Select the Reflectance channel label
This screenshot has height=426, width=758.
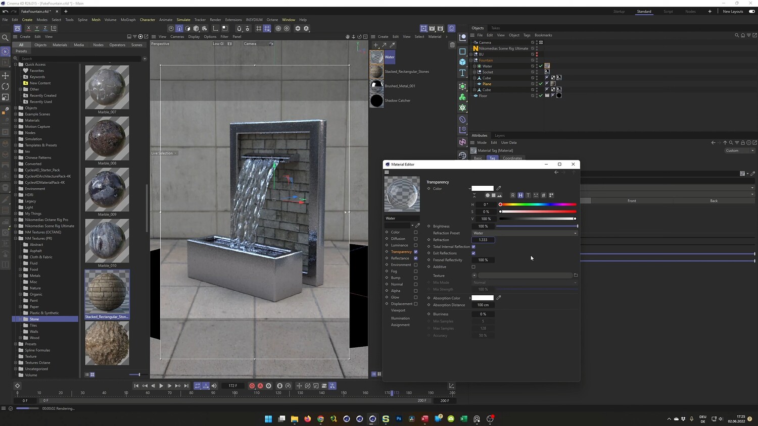coord(400,258)
